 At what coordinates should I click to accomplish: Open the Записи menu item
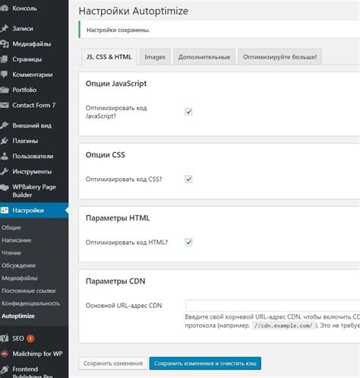pyautogui.click(x=34, y=28)
